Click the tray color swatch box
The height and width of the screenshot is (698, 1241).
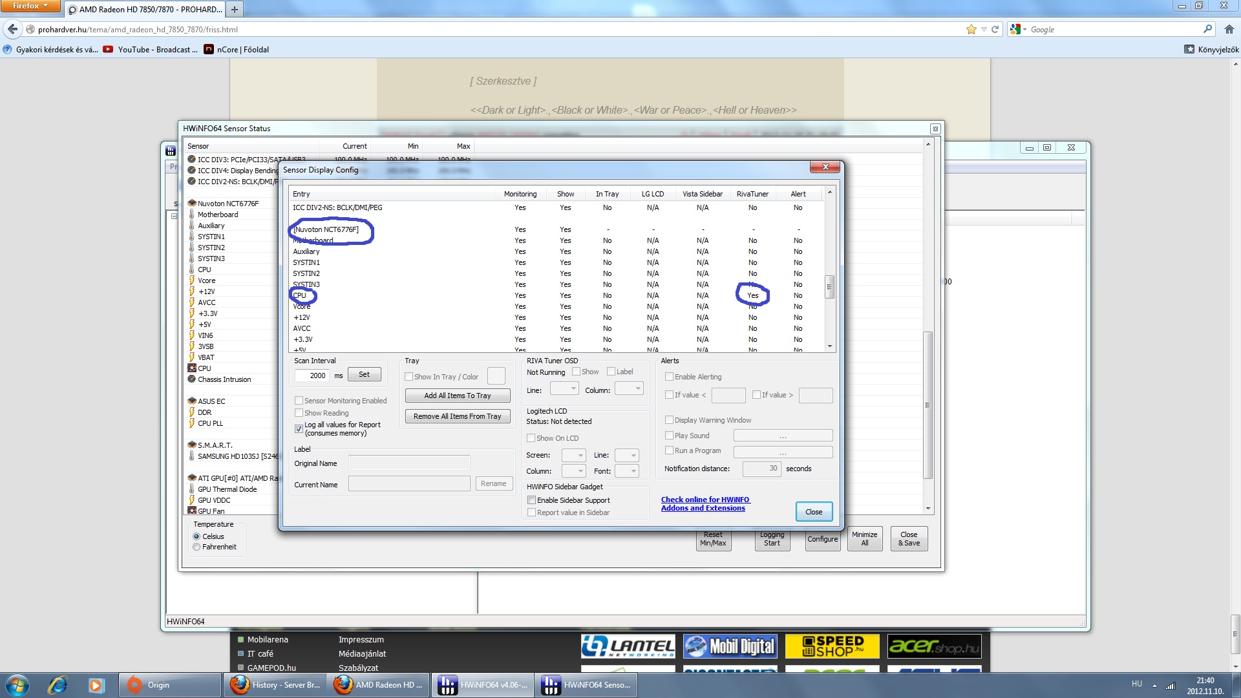point(496,376)
